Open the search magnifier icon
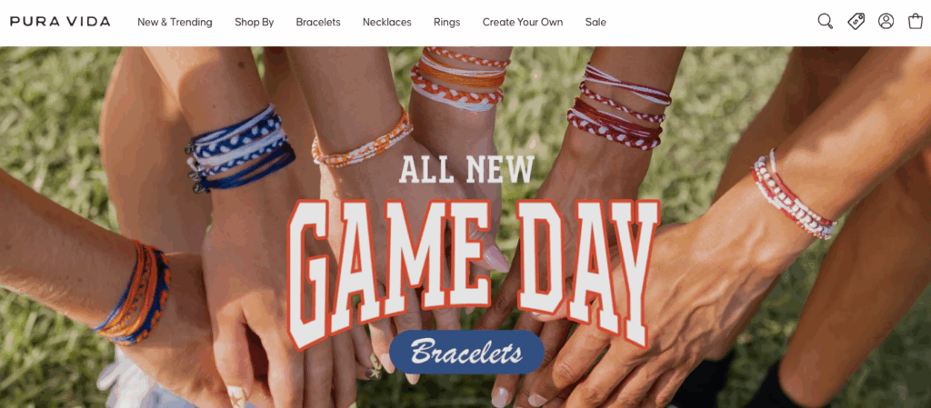Image resolution: width=931 pixels, height=408 pixels. click(826, 22)
